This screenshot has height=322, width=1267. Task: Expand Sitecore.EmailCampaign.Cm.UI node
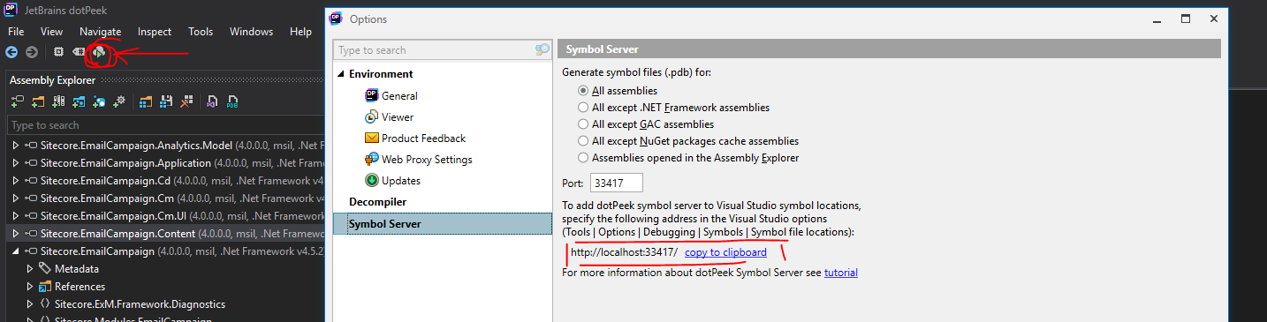point(15,215)
